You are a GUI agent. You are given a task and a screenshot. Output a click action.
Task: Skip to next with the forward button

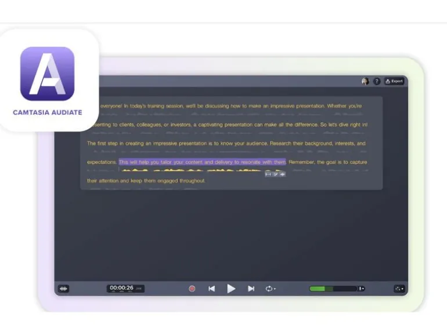tap(251, 289)
